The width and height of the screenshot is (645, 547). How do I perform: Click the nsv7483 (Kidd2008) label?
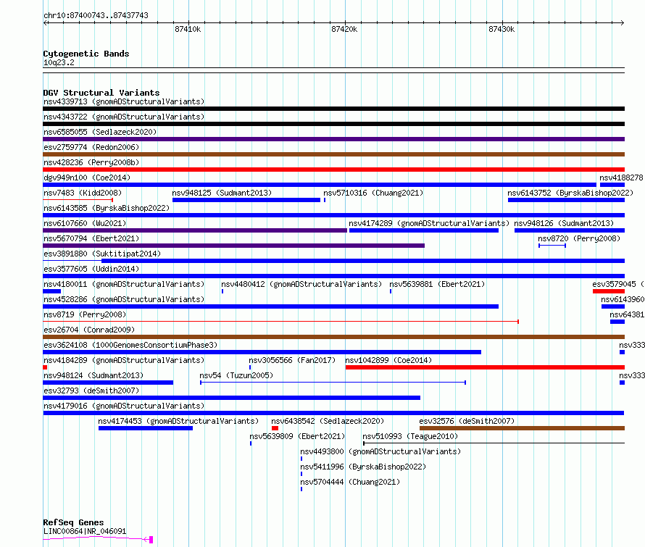click(x=83, y=193)
